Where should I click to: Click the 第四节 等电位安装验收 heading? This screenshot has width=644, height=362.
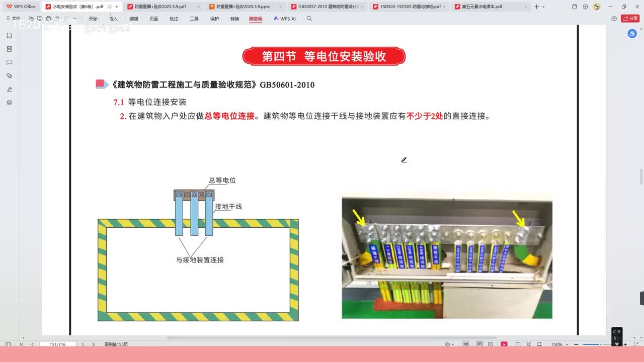click(324, 56)
